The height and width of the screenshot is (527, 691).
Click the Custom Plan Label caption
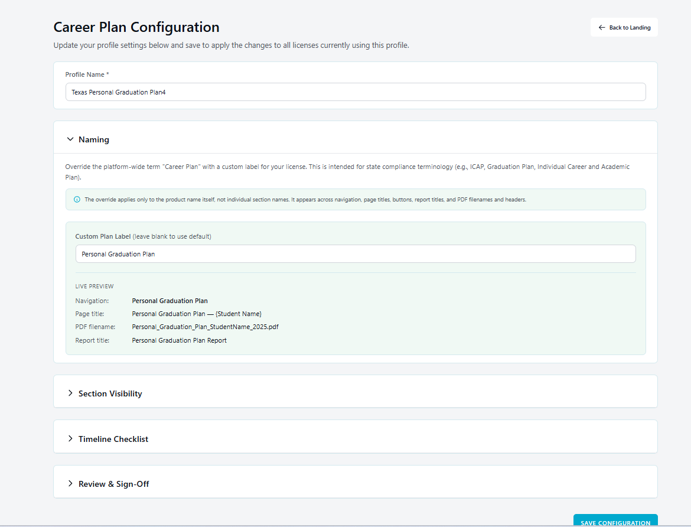point(144,236)
